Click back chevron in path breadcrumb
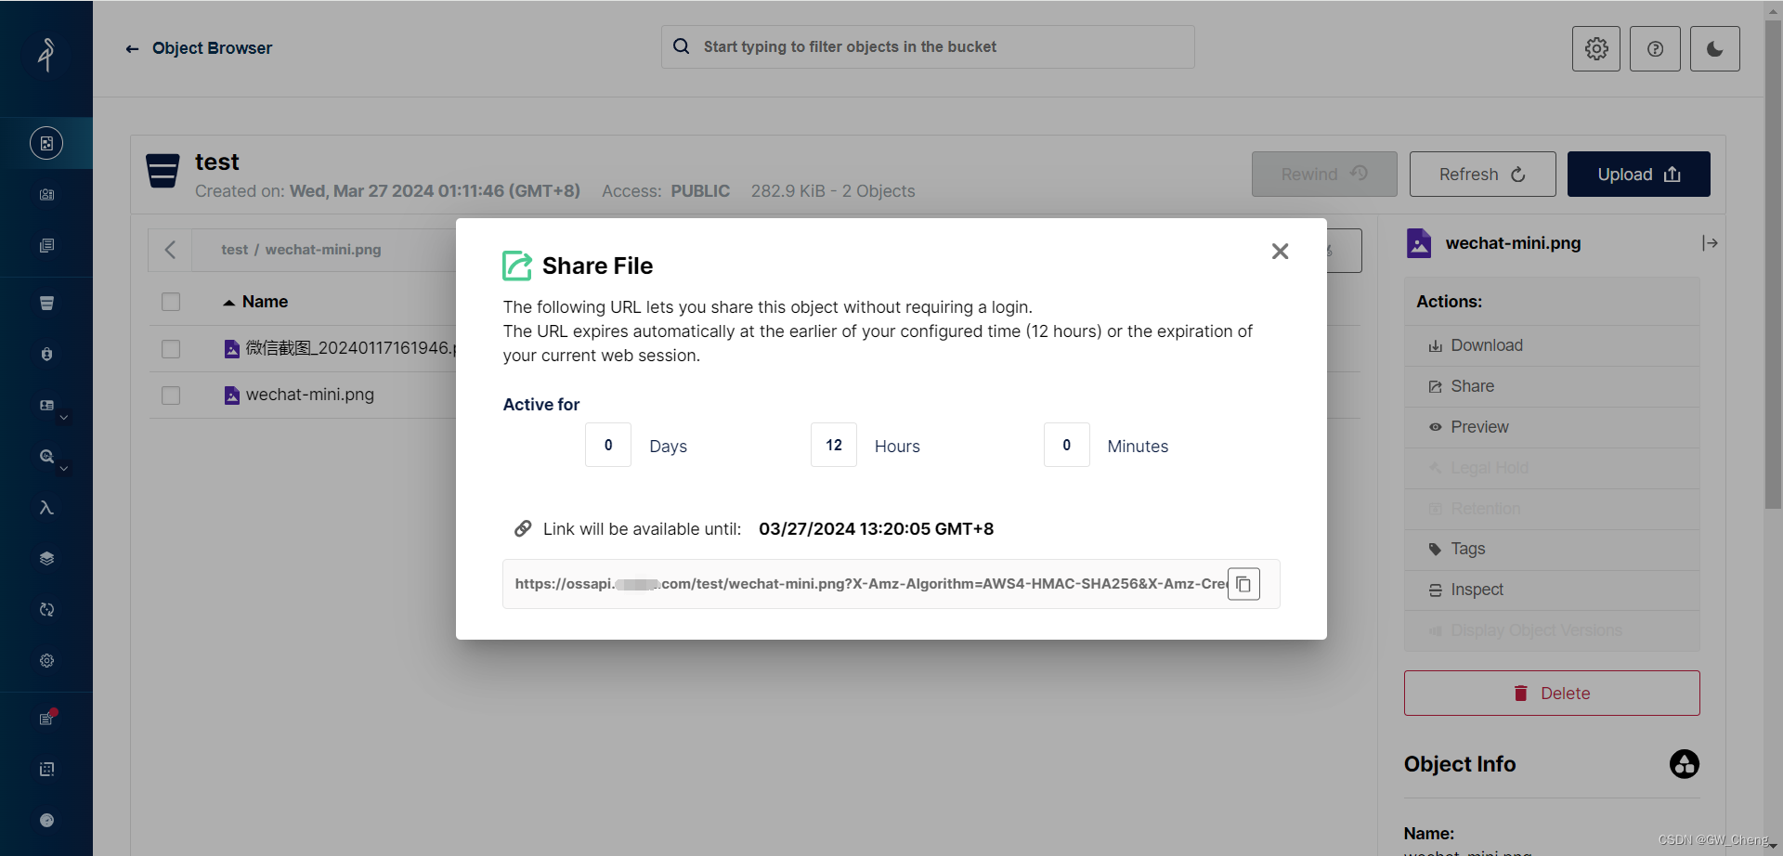The height and width of the screenshot is (856, 1783). [x=170, y=250]
